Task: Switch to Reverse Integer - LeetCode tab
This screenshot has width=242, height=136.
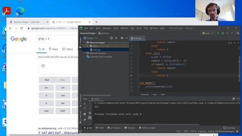Action: click(27, 22)
